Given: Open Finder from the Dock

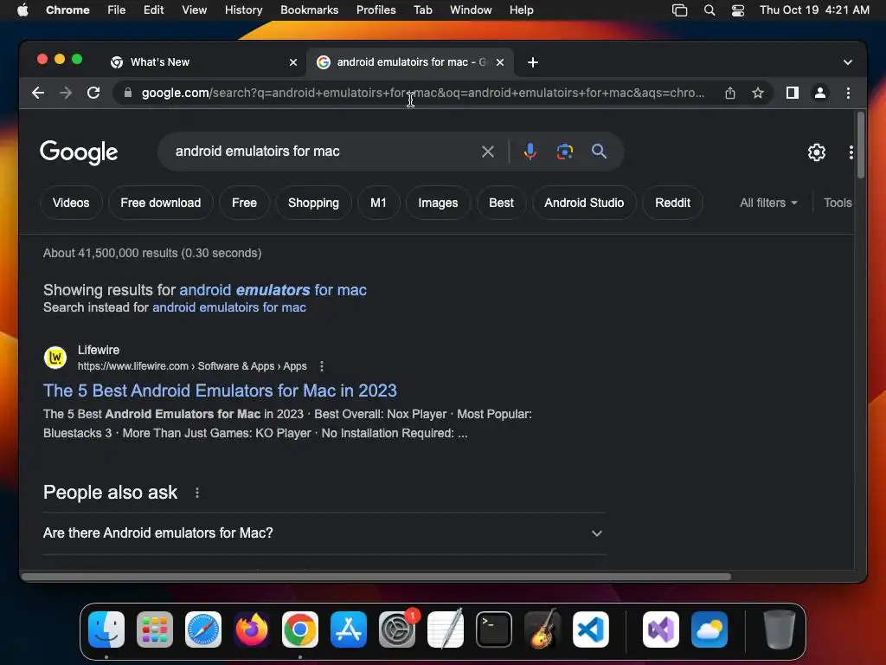Looking at the screenshot, I should pyautogui.click(x=106, y=629).
